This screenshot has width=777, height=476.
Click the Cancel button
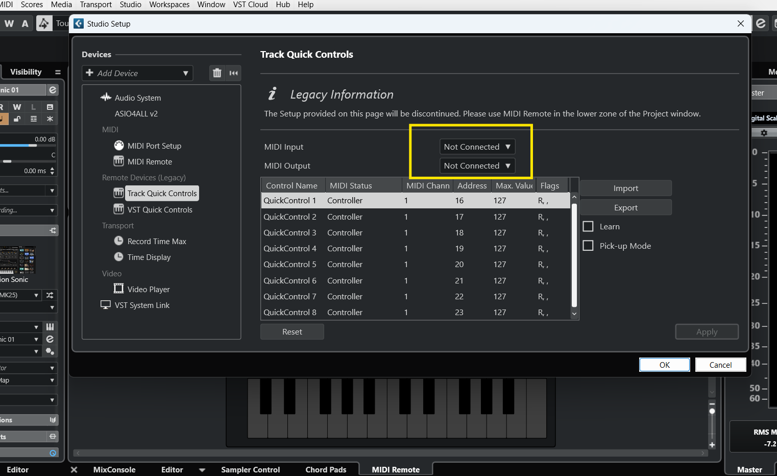tap(720, 365)
